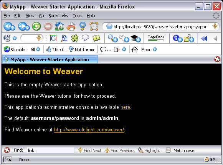Click the blue page info icon
Screen dimensions: 223x165
[178, 38]
